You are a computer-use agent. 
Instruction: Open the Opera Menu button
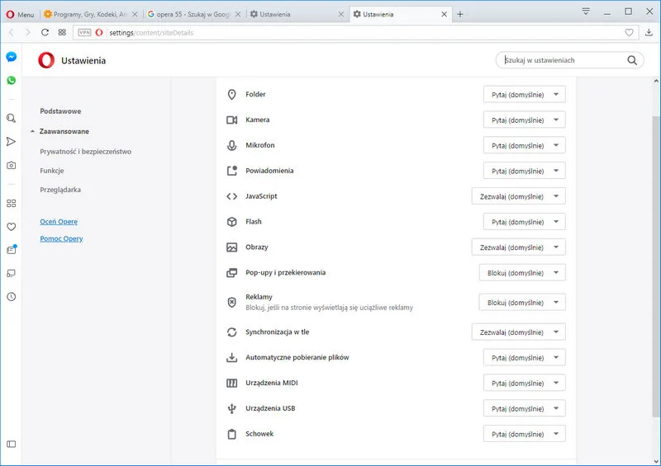coord(20,14)
